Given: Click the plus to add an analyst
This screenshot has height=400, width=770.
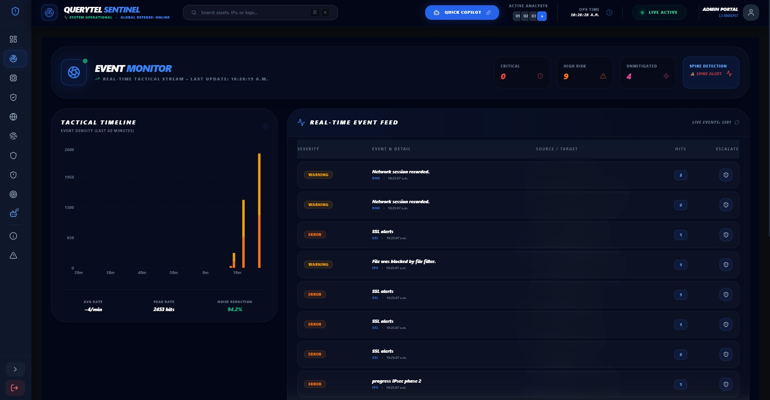Looking at the screenshot, I should point(542,16).
